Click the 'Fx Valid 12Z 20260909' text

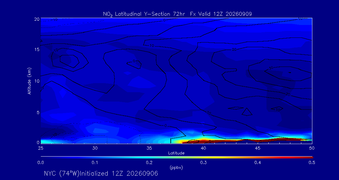click(221, 14)
